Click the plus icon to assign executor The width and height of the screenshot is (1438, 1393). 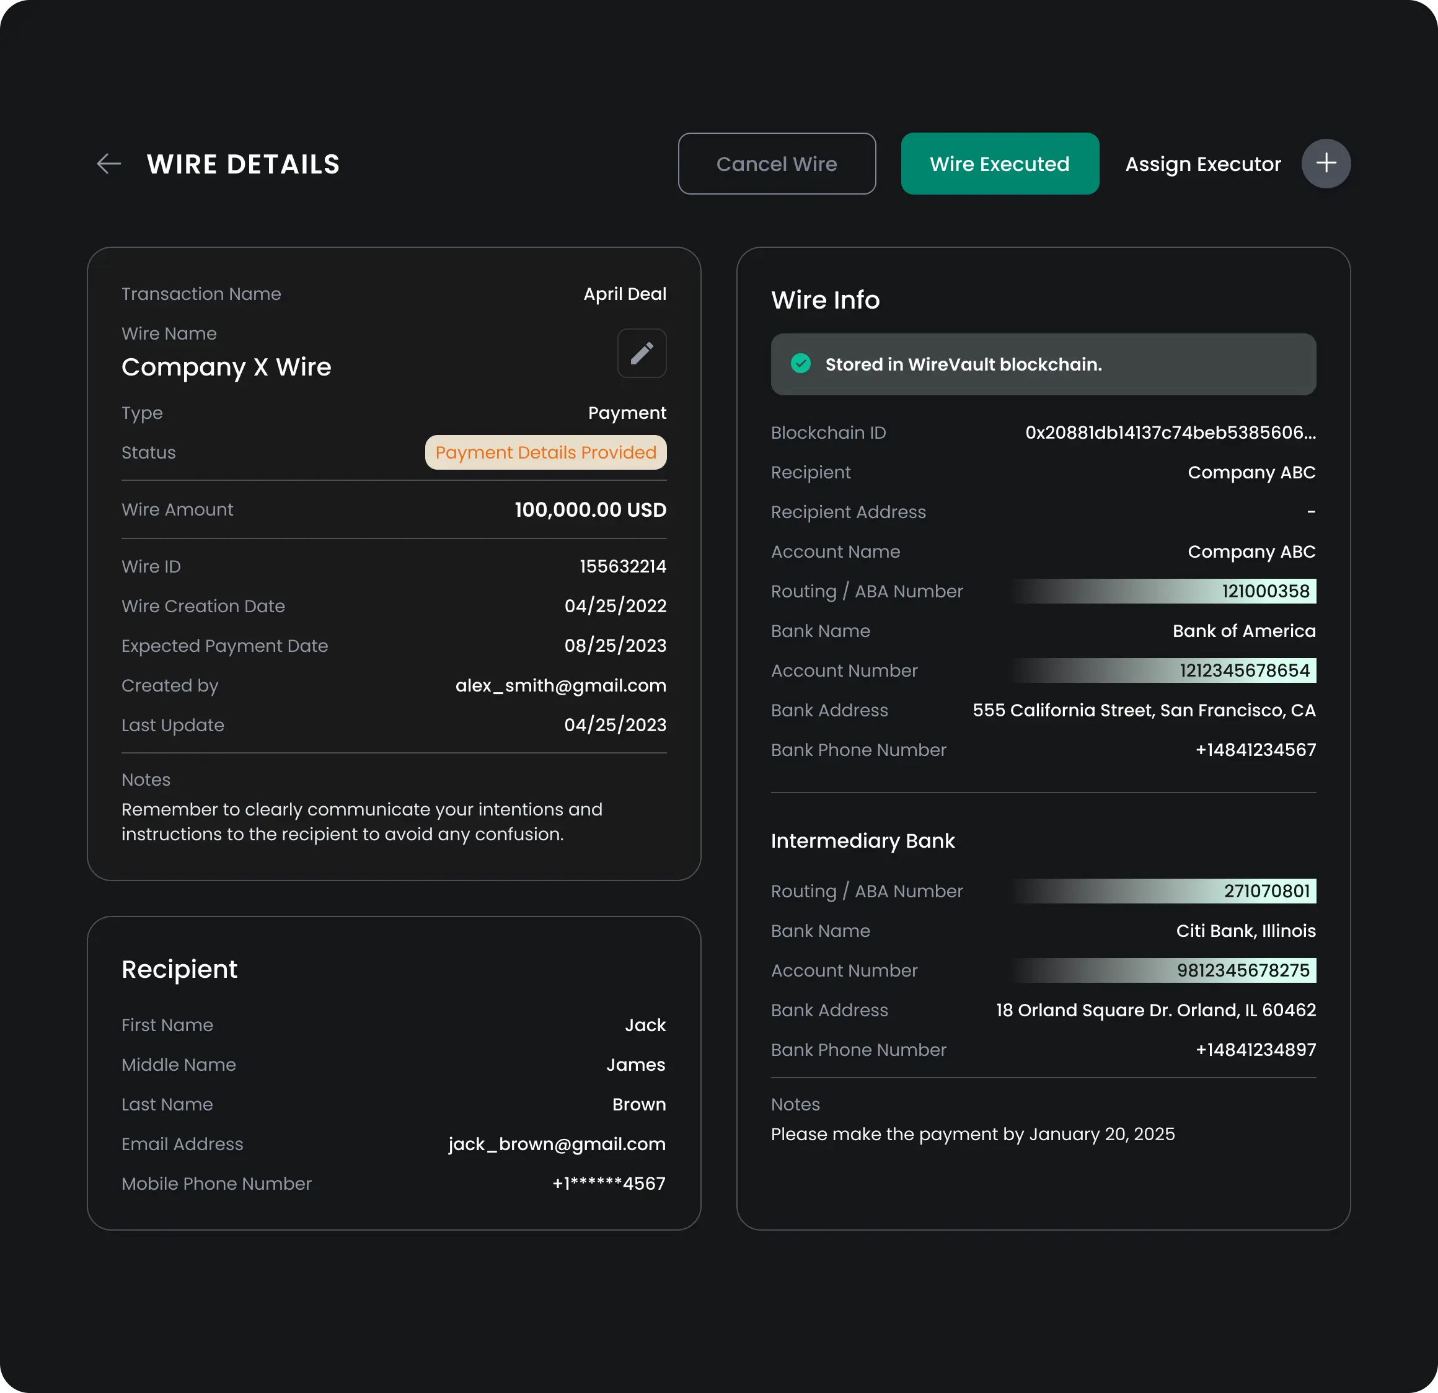click(x=1325, y=164)
